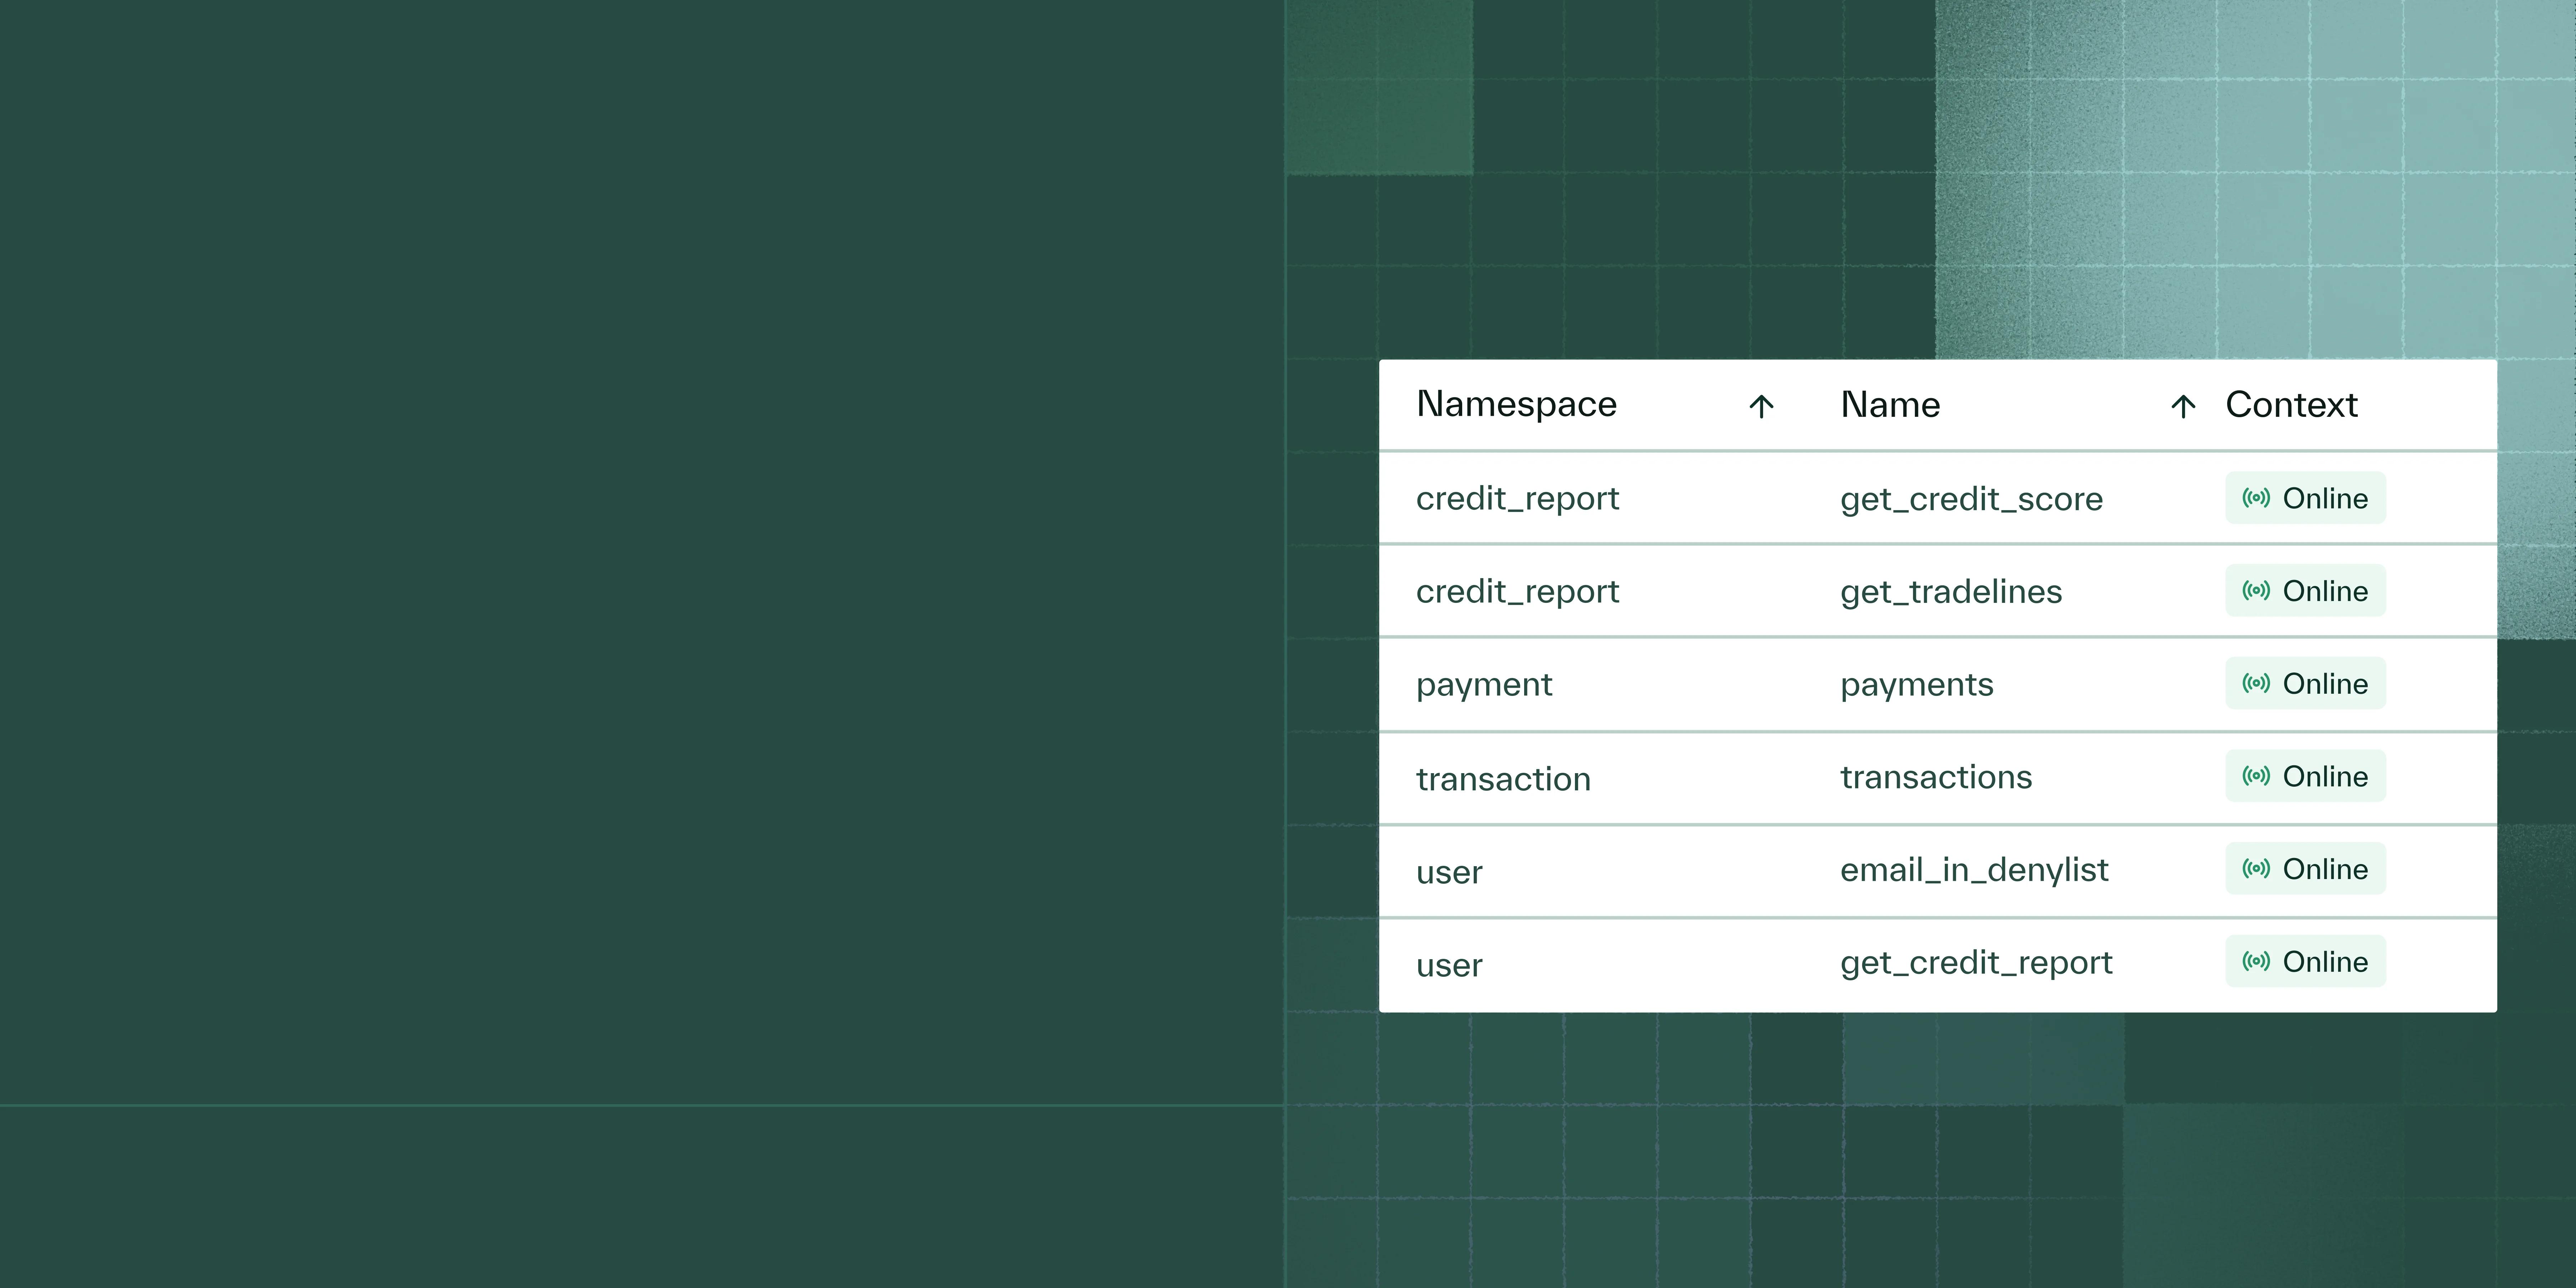Click Online badge for transactions
Image resolution: width=2576 pixels, height=1288 pixels.
(2305, 776)
